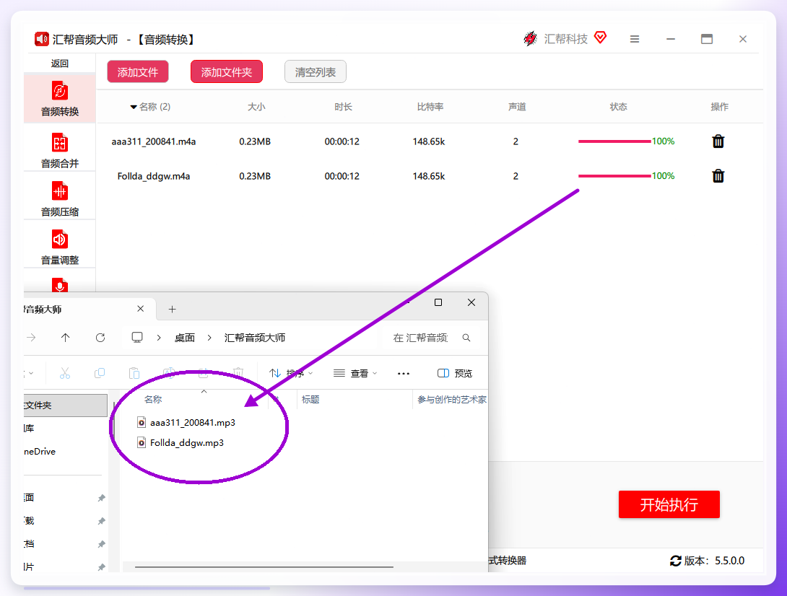Collapse the 名称 (2) list arrow

[134, 107]
